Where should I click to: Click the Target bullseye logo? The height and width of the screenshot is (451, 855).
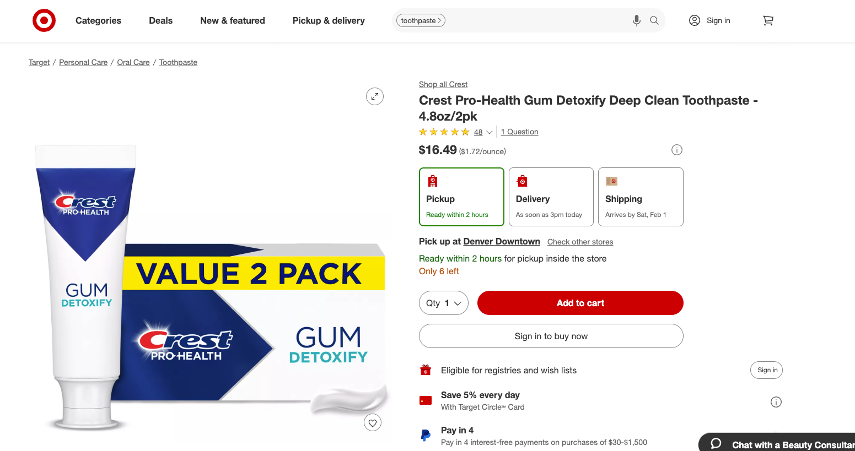(x=44, y=20)
